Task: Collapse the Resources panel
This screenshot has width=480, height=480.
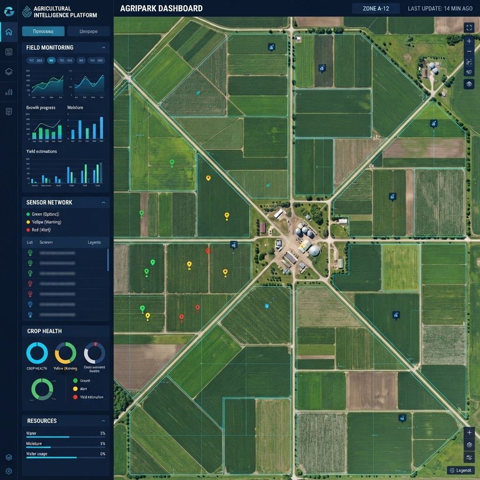Action: (104, 421)
